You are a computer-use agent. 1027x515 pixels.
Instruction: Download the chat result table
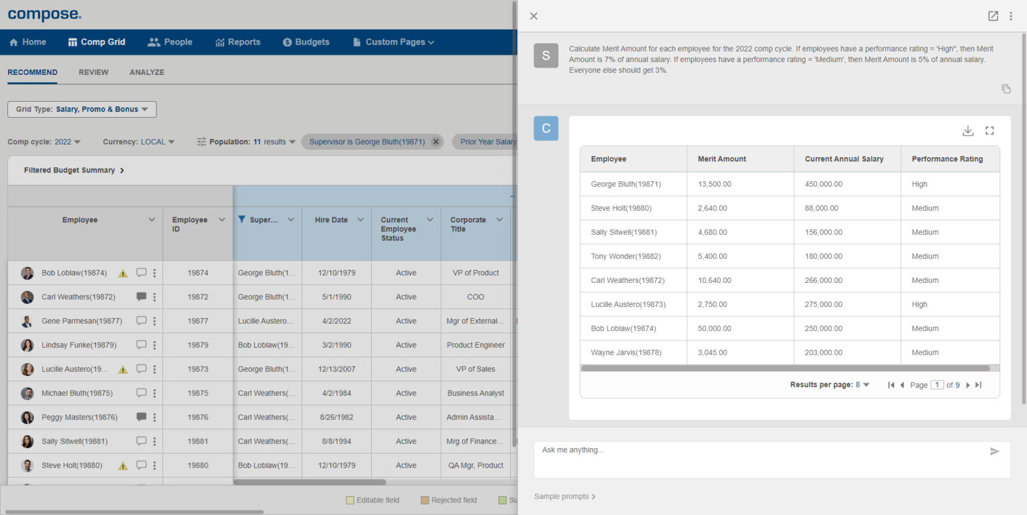point(967,131)
